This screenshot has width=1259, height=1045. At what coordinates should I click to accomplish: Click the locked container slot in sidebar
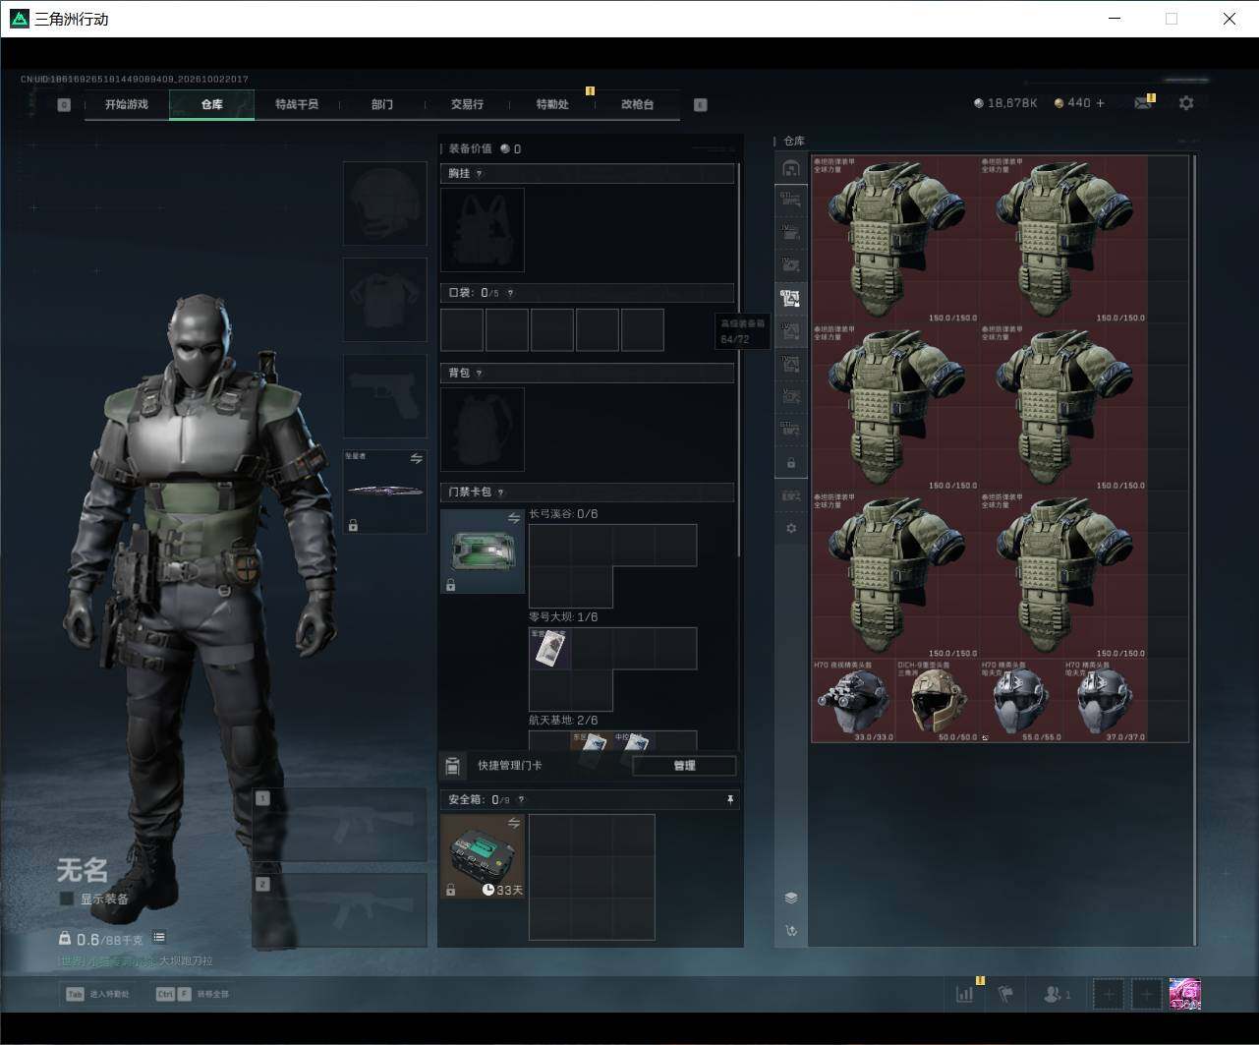click(x=791, y=462)
